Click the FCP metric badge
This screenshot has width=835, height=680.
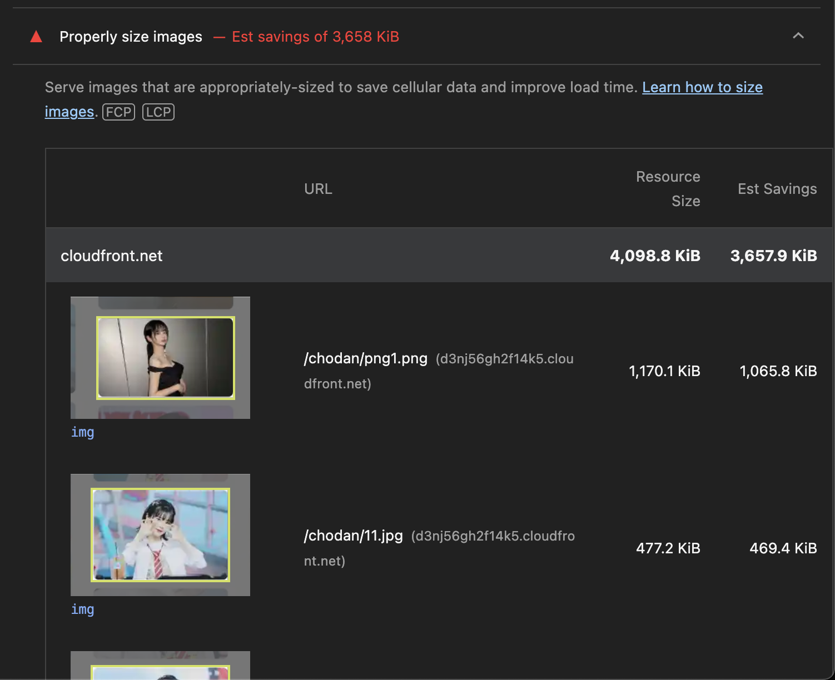click(118, 112)
